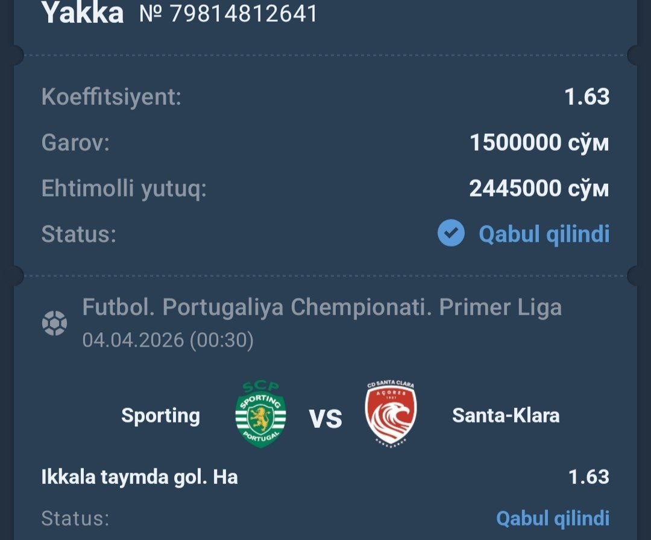Tap the Garov amount 1500000 сўм
This screenshot has height=540, width=651.
tap(539, 142)
